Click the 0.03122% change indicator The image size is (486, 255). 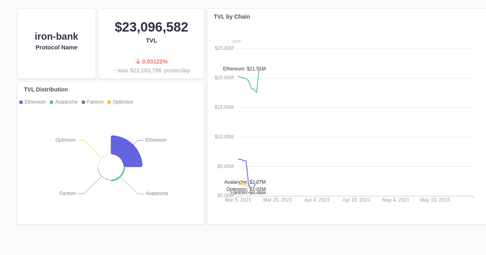pyautogui.click(x=152, y=62)
